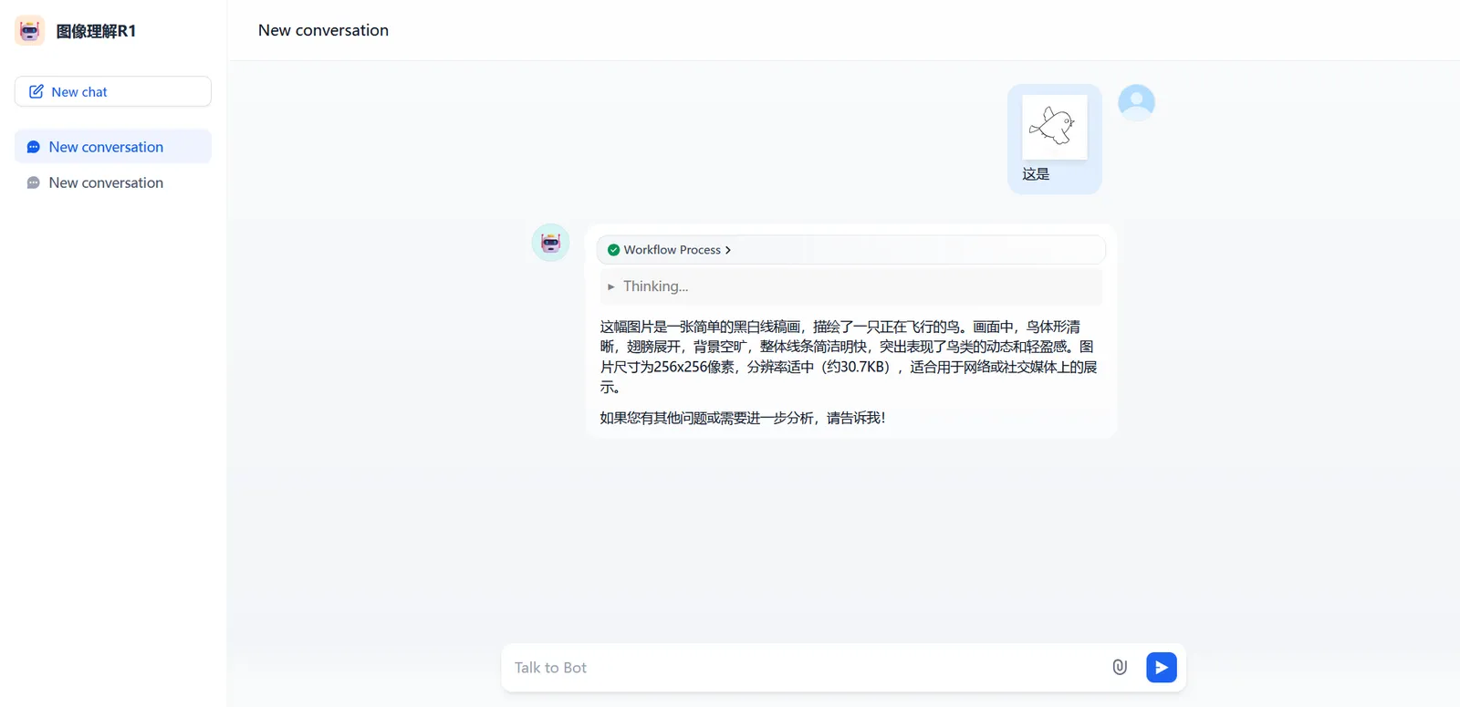1460x707 pixels.
Task: Focus the Talk to Bot input field
Action: pyautogui.click(x=808, y=668)
